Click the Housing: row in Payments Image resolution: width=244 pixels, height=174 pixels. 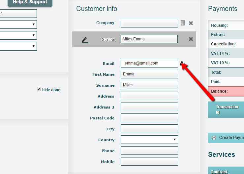click(x=226, y=25)
